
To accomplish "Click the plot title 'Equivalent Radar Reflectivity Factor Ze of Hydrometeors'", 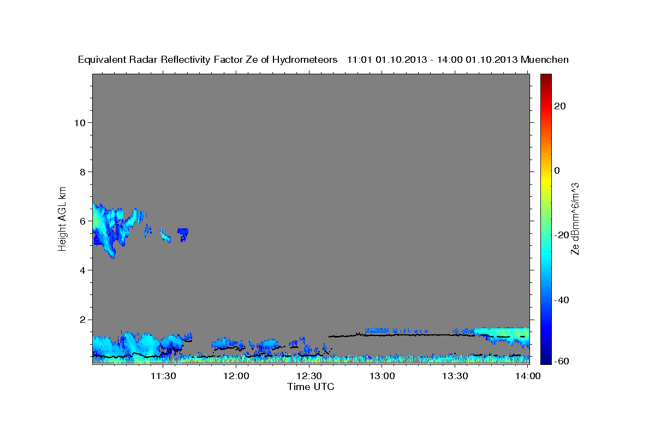I will 208,60.
